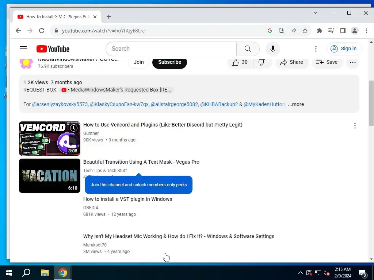Go back in Chrome

point(18,31)
